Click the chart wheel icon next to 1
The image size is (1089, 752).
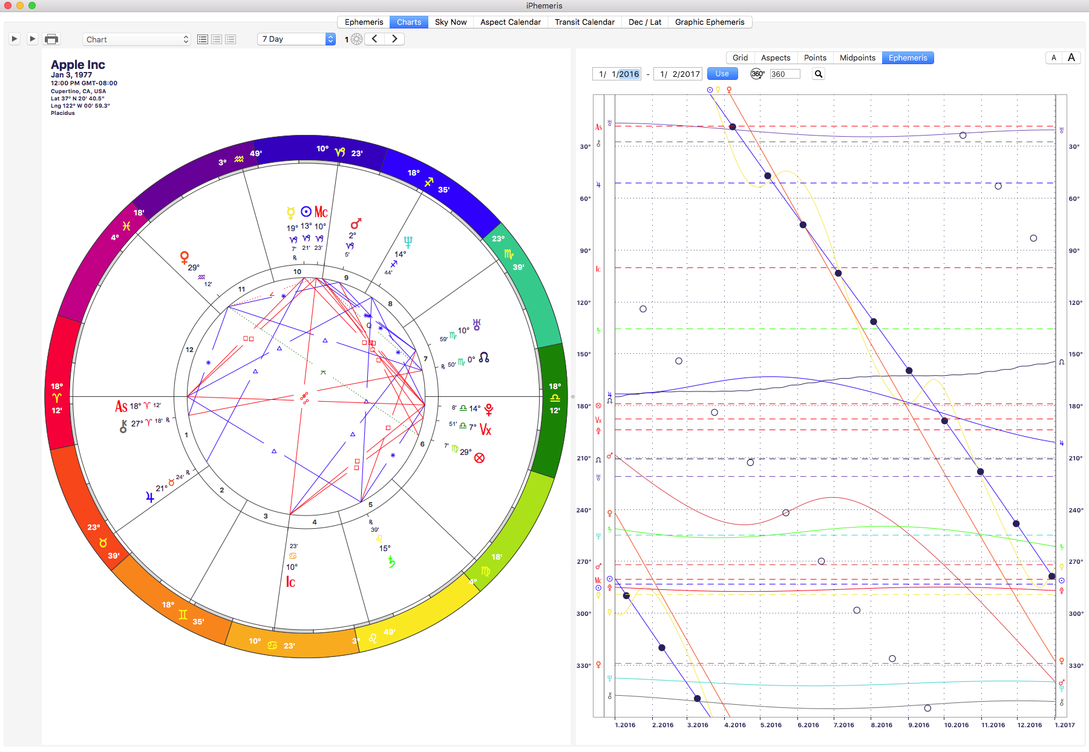[x=357, y=39]
